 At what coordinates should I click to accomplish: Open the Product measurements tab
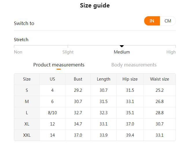coord(59,65)
